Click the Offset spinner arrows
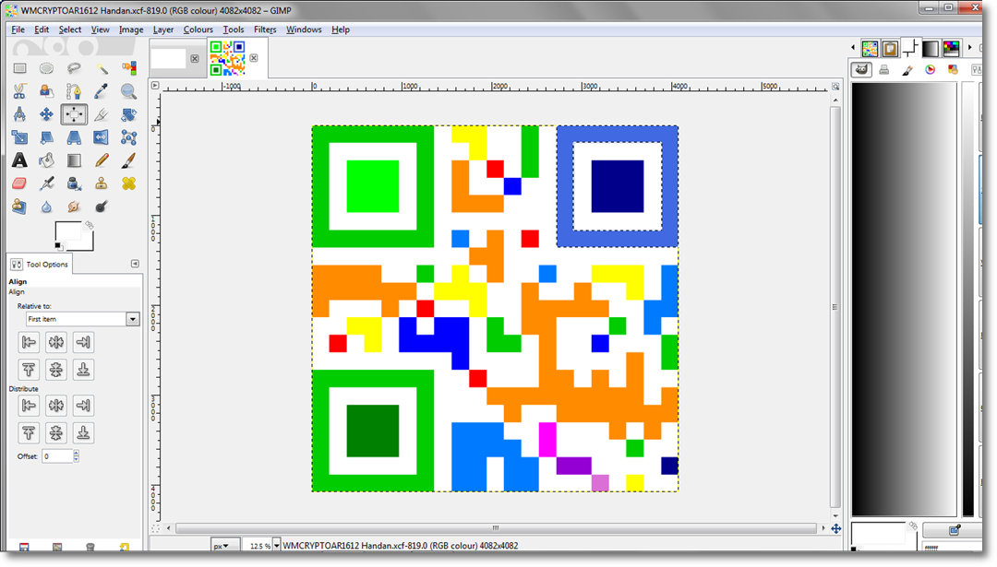Viewport: 997px width, 567px height. click(77, 455)
